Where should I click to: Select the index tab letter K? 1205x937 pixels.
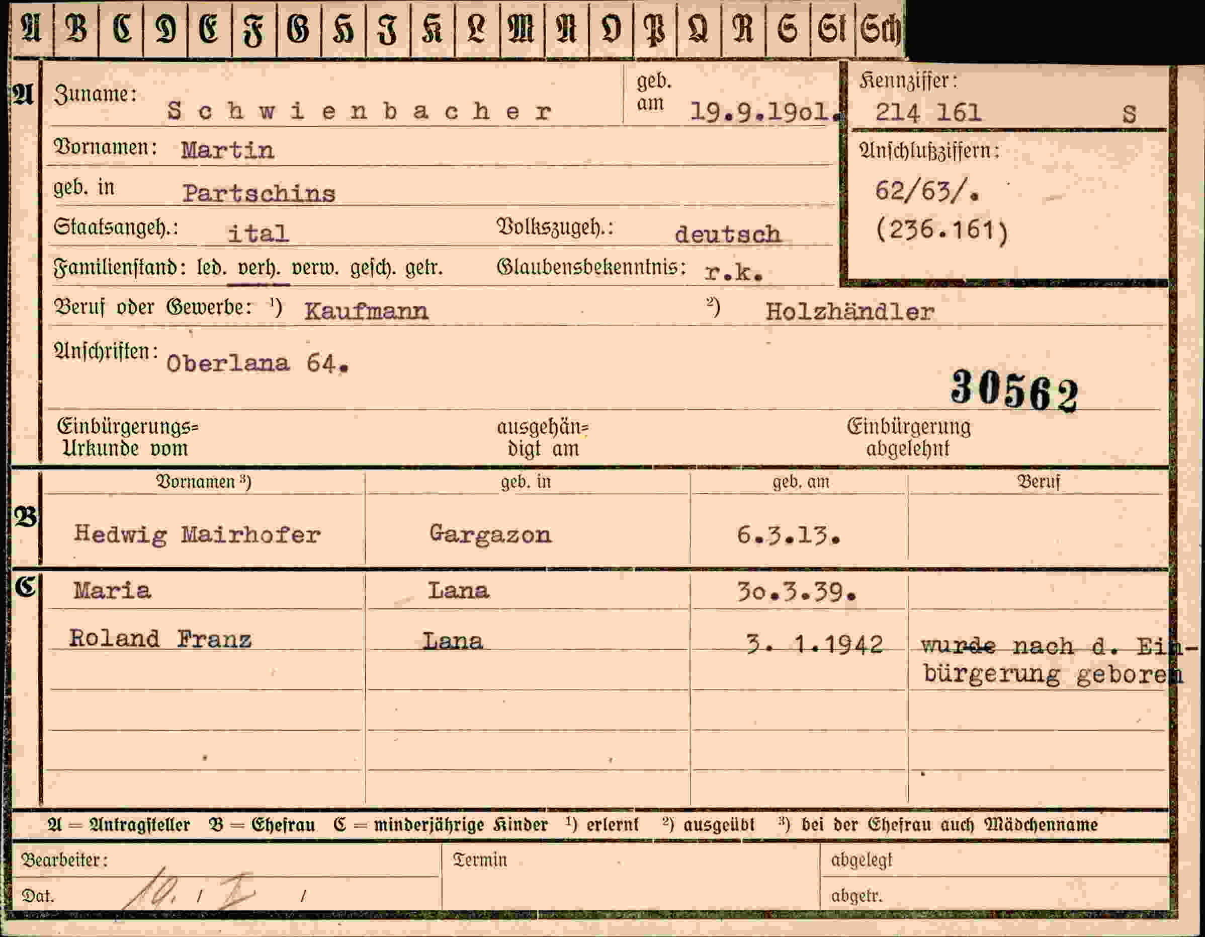(433, 29)
